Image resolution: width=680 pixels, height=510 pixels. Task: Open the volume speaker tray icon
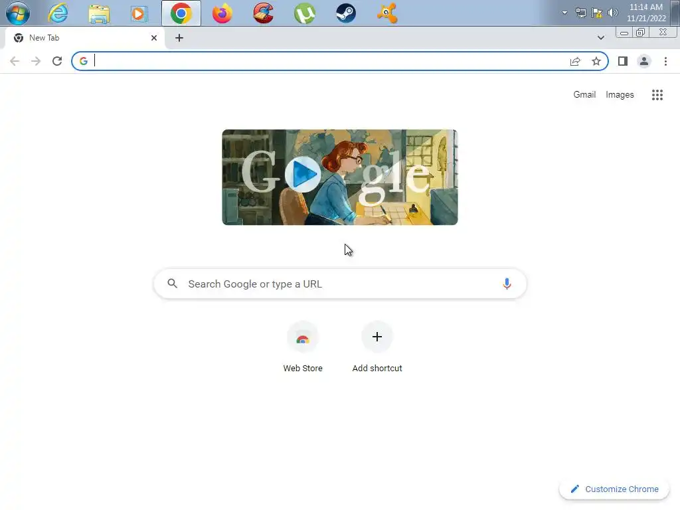613,13
